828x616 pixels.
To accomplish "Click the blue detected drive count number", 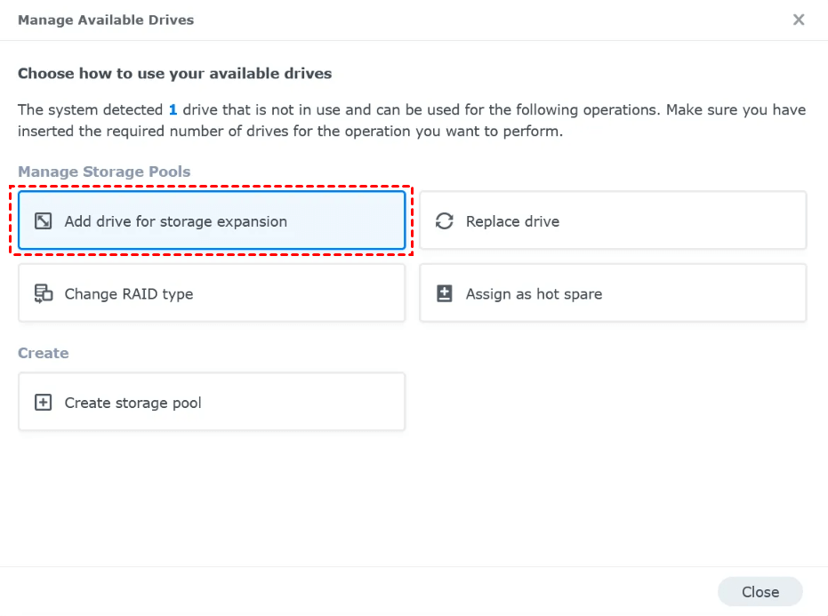I will 173,110.
